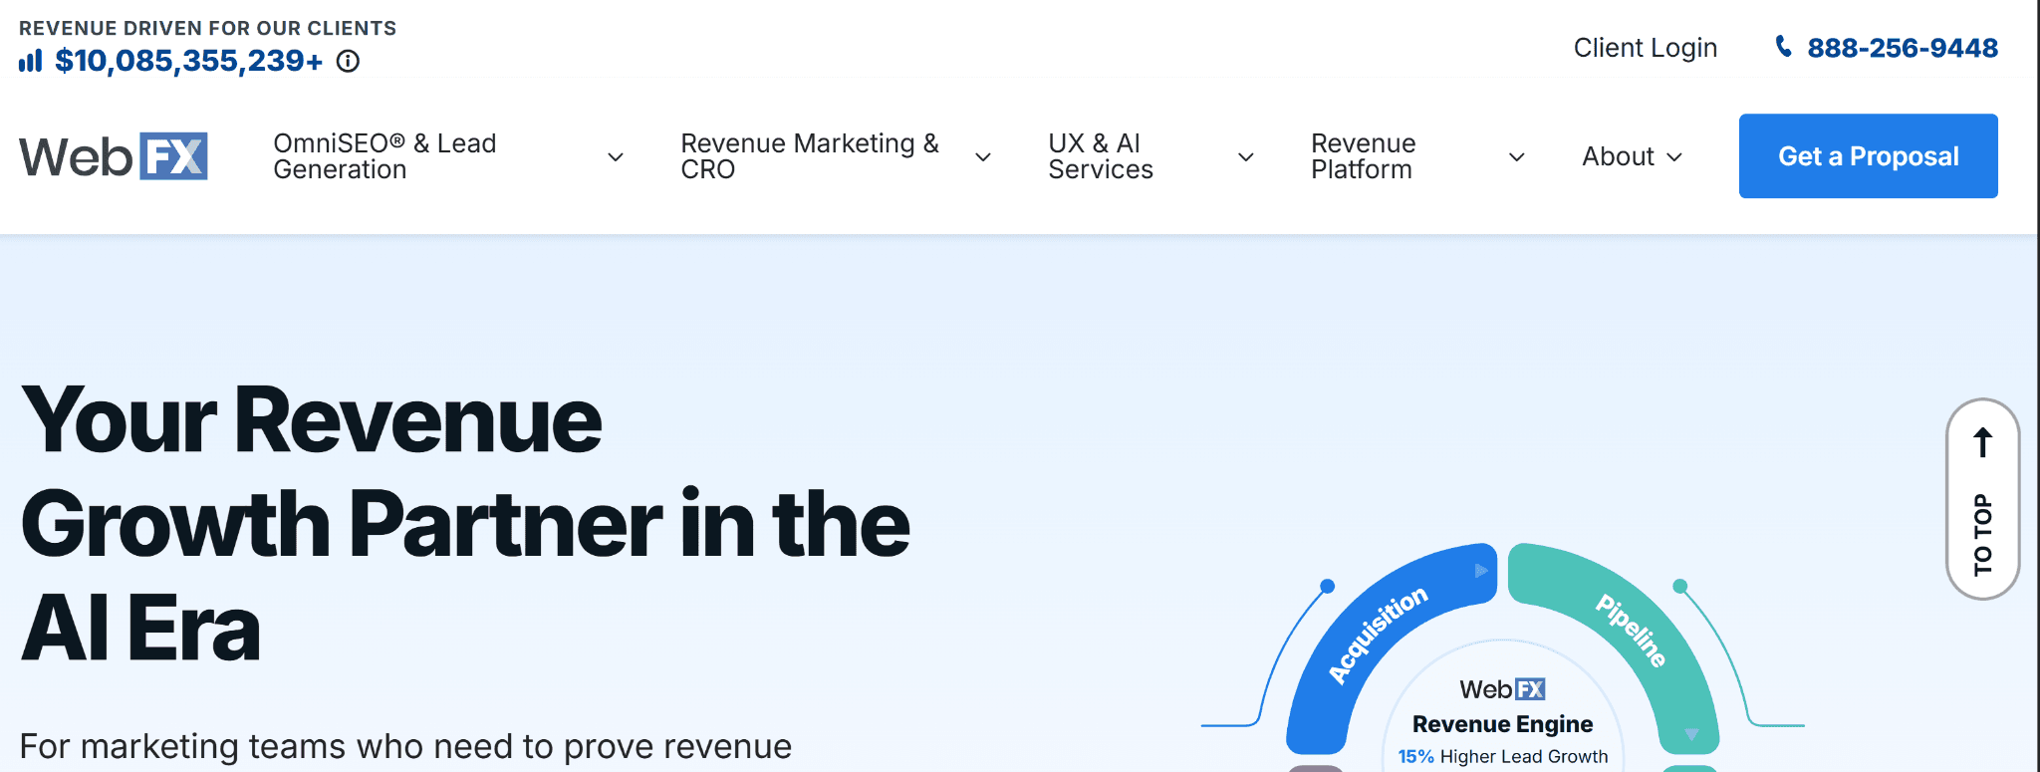Open the About menu item
The height and width of the screenshot is (772, 2040).
click(x=1618, y=156)
